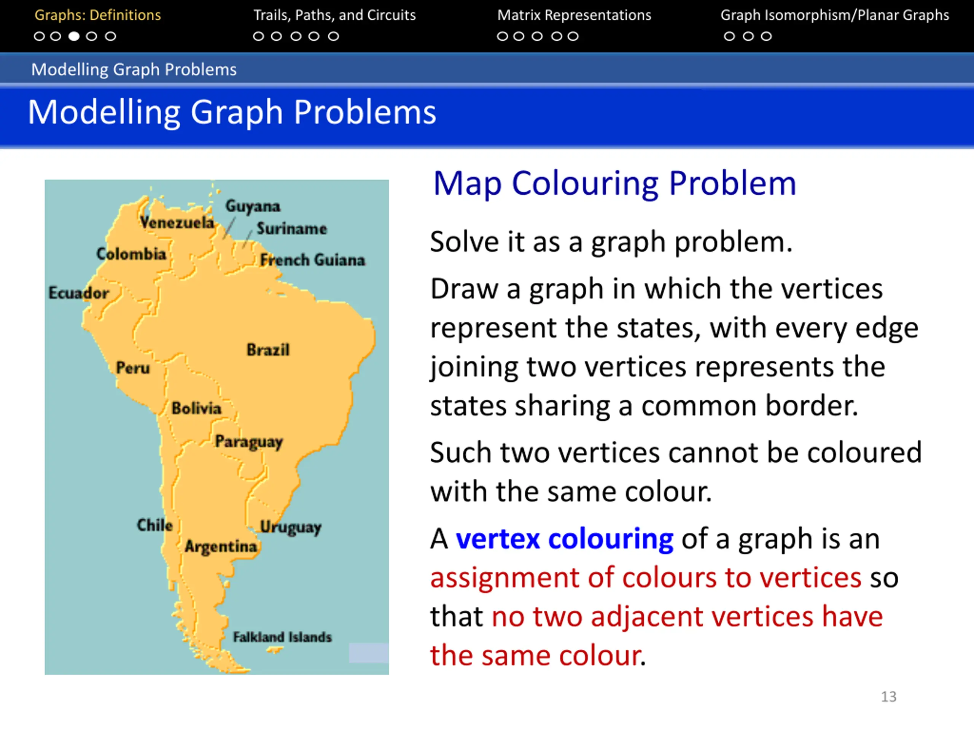974x730 pixels.
Task: Open the Matrix Representations section
Action: tap(574, 15)
